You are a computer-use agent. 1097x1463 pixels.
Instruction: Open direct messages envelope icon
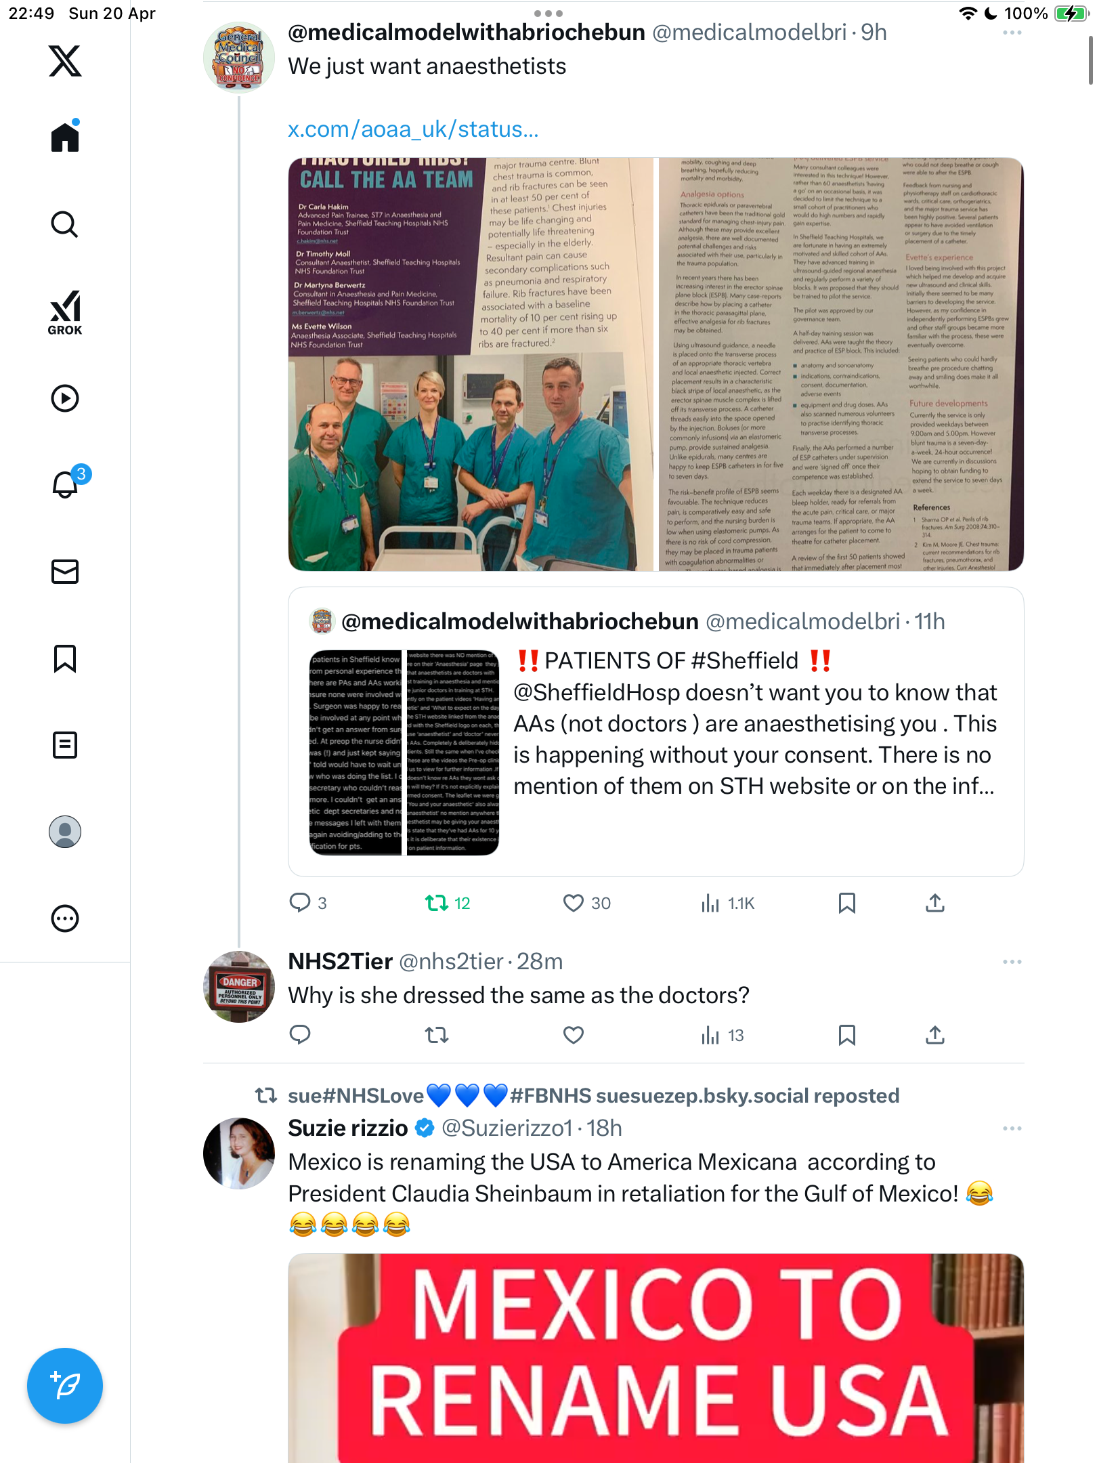[x=65, y=572]
